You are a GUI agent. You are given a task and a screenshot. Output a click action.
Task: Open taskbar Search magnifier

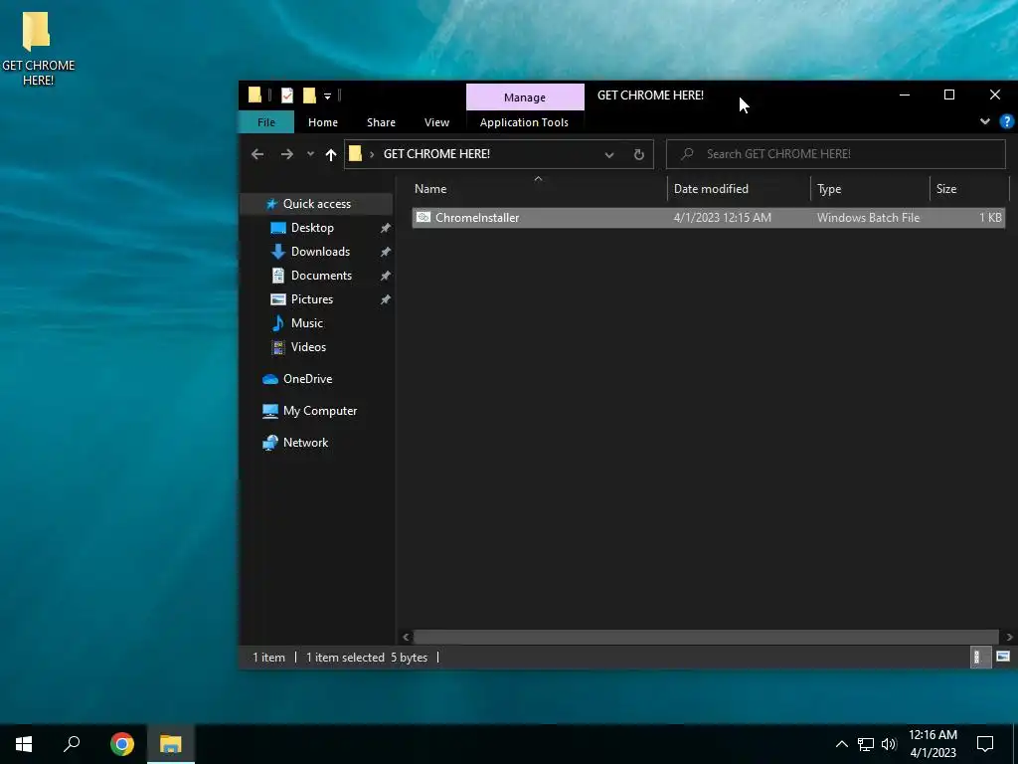point(72,744)
